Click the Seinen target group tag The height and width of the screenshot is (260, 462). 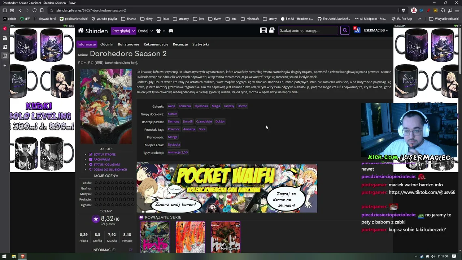point(173,114)
